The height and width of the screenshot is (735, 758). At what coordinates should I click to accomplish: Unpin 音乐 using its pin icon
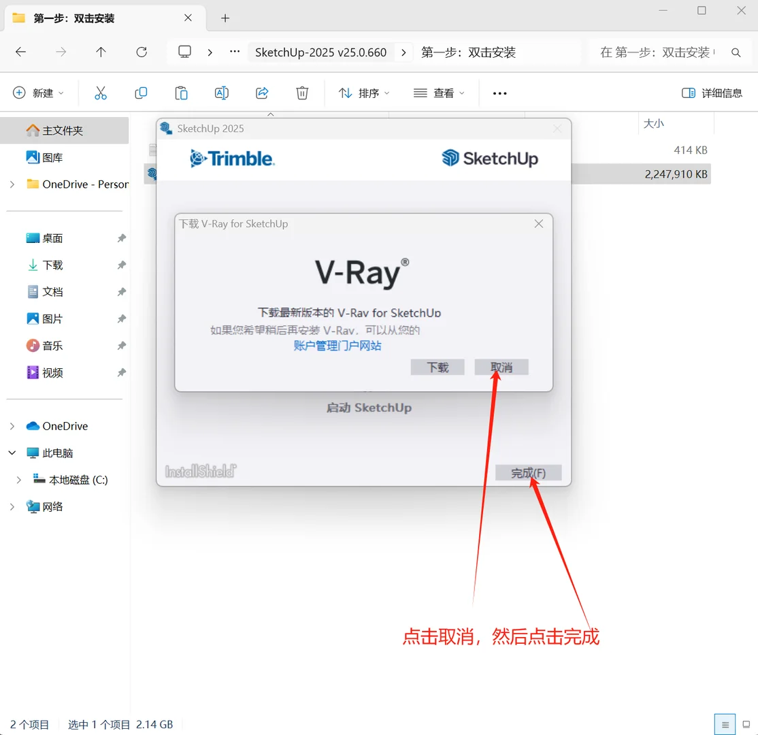tap(121, 346)
